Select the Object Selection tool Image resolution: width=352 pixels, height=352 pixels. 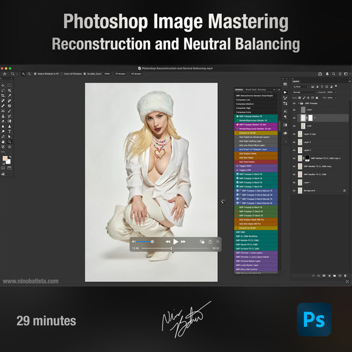coord(9,90)
